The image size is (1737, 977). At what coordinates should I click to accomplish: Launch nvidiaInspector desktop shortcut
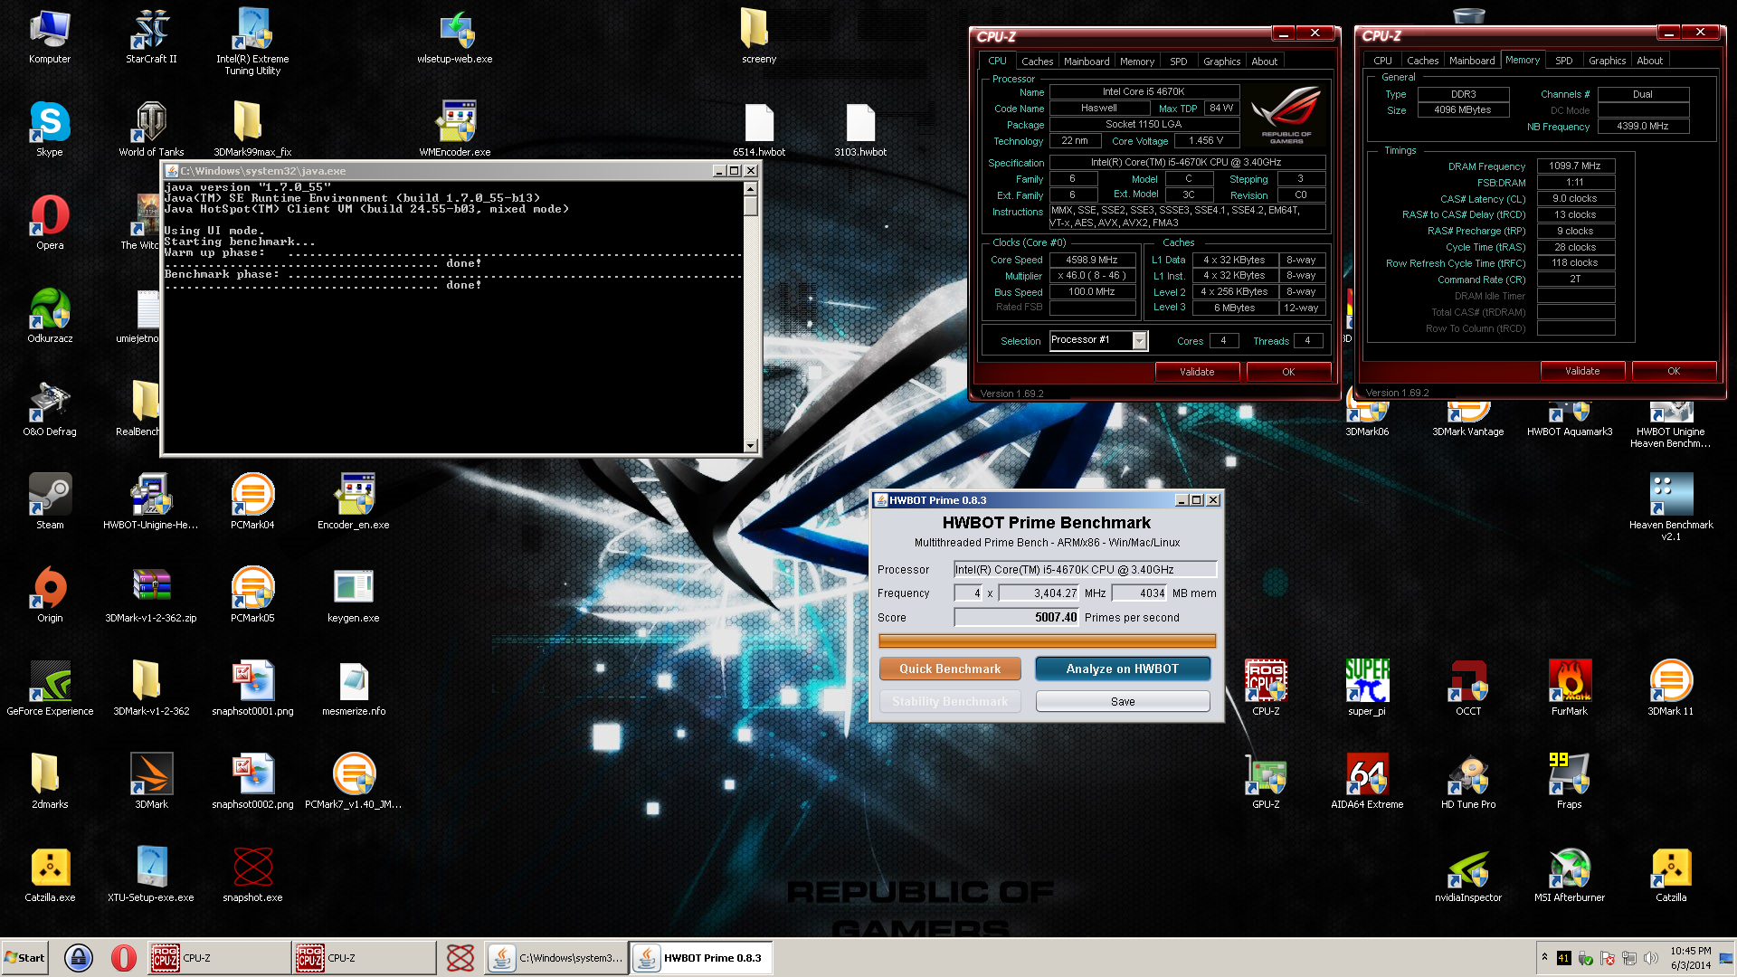(x=1468, y=875)
